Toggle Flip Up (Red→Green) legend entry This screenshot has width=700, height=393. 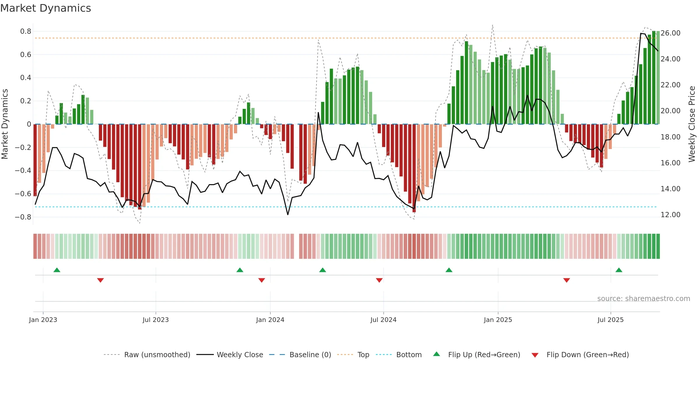point(477,355)
